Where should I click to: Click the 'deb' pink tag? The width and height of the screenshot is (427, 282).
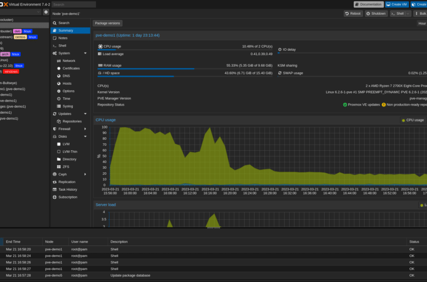coord(18,31)
